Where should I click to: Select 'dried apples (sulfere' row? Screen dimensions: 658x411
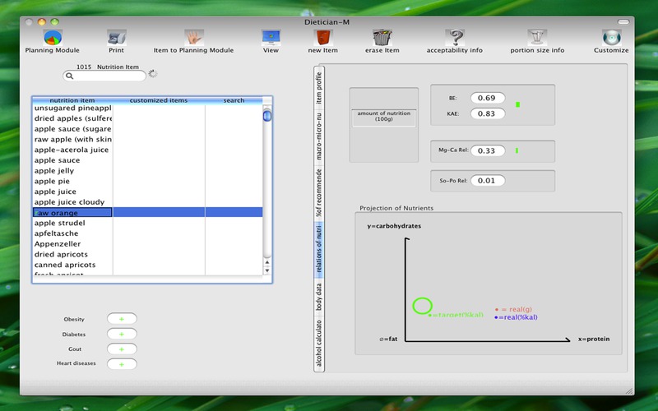(x=147, y=118)
